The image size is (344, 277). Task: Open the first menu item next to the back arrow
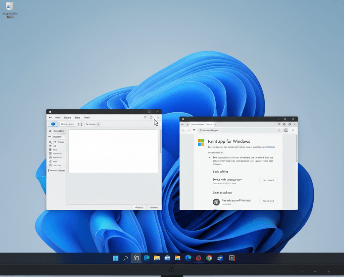[58, 118]
